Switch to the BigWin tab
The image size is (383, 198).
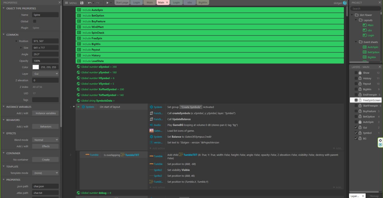(x=203, y=2)
